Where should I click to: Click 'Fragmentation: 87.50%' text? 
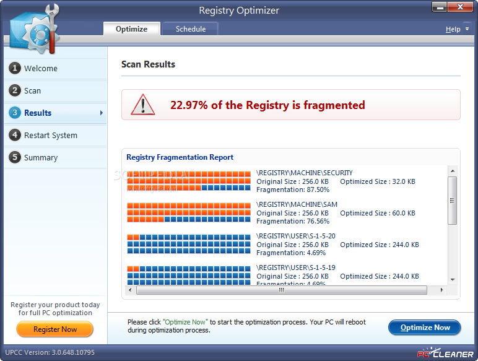[293, 189]
